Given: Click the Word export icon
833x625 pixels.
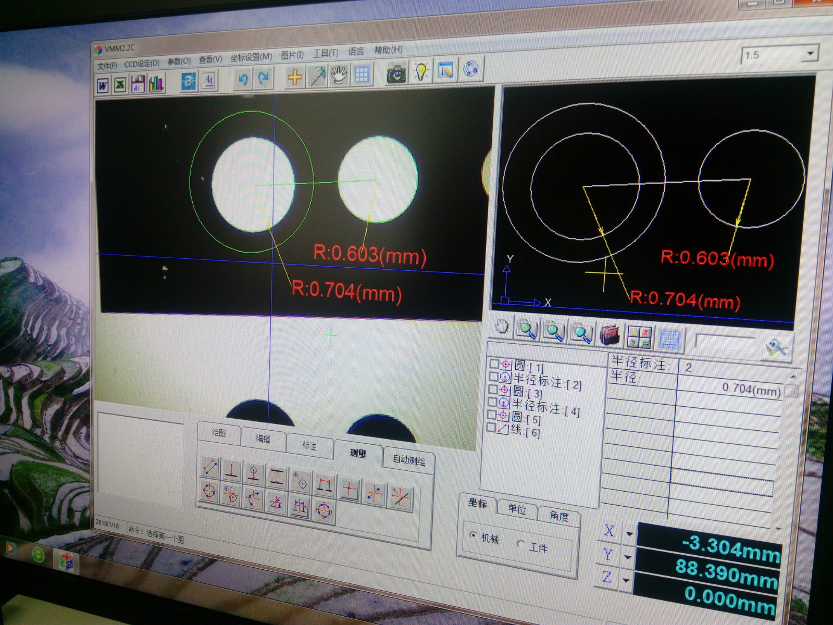Looking at the screenshot, I should [x=103, y=85].
